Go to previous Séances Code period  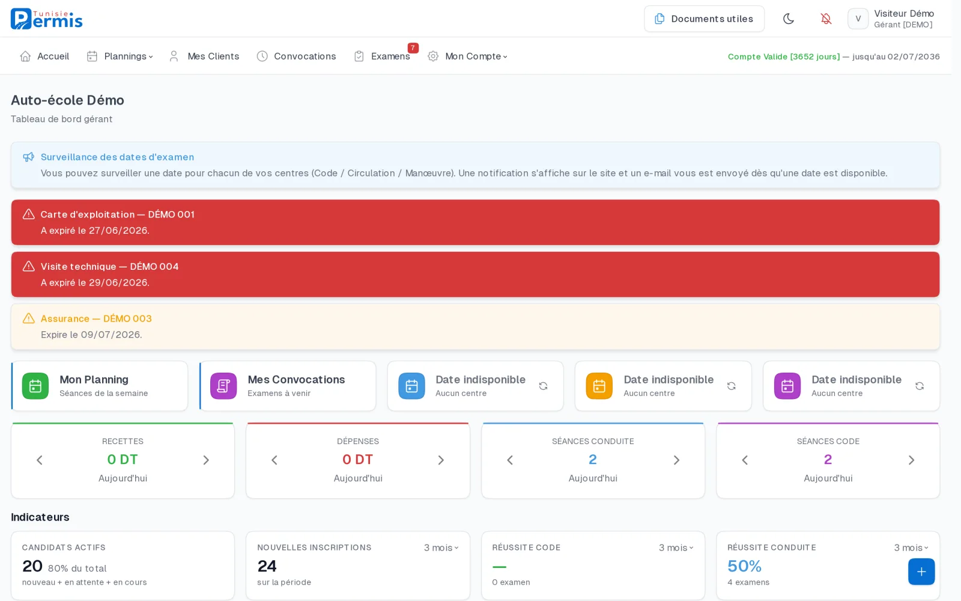[745, 460]
